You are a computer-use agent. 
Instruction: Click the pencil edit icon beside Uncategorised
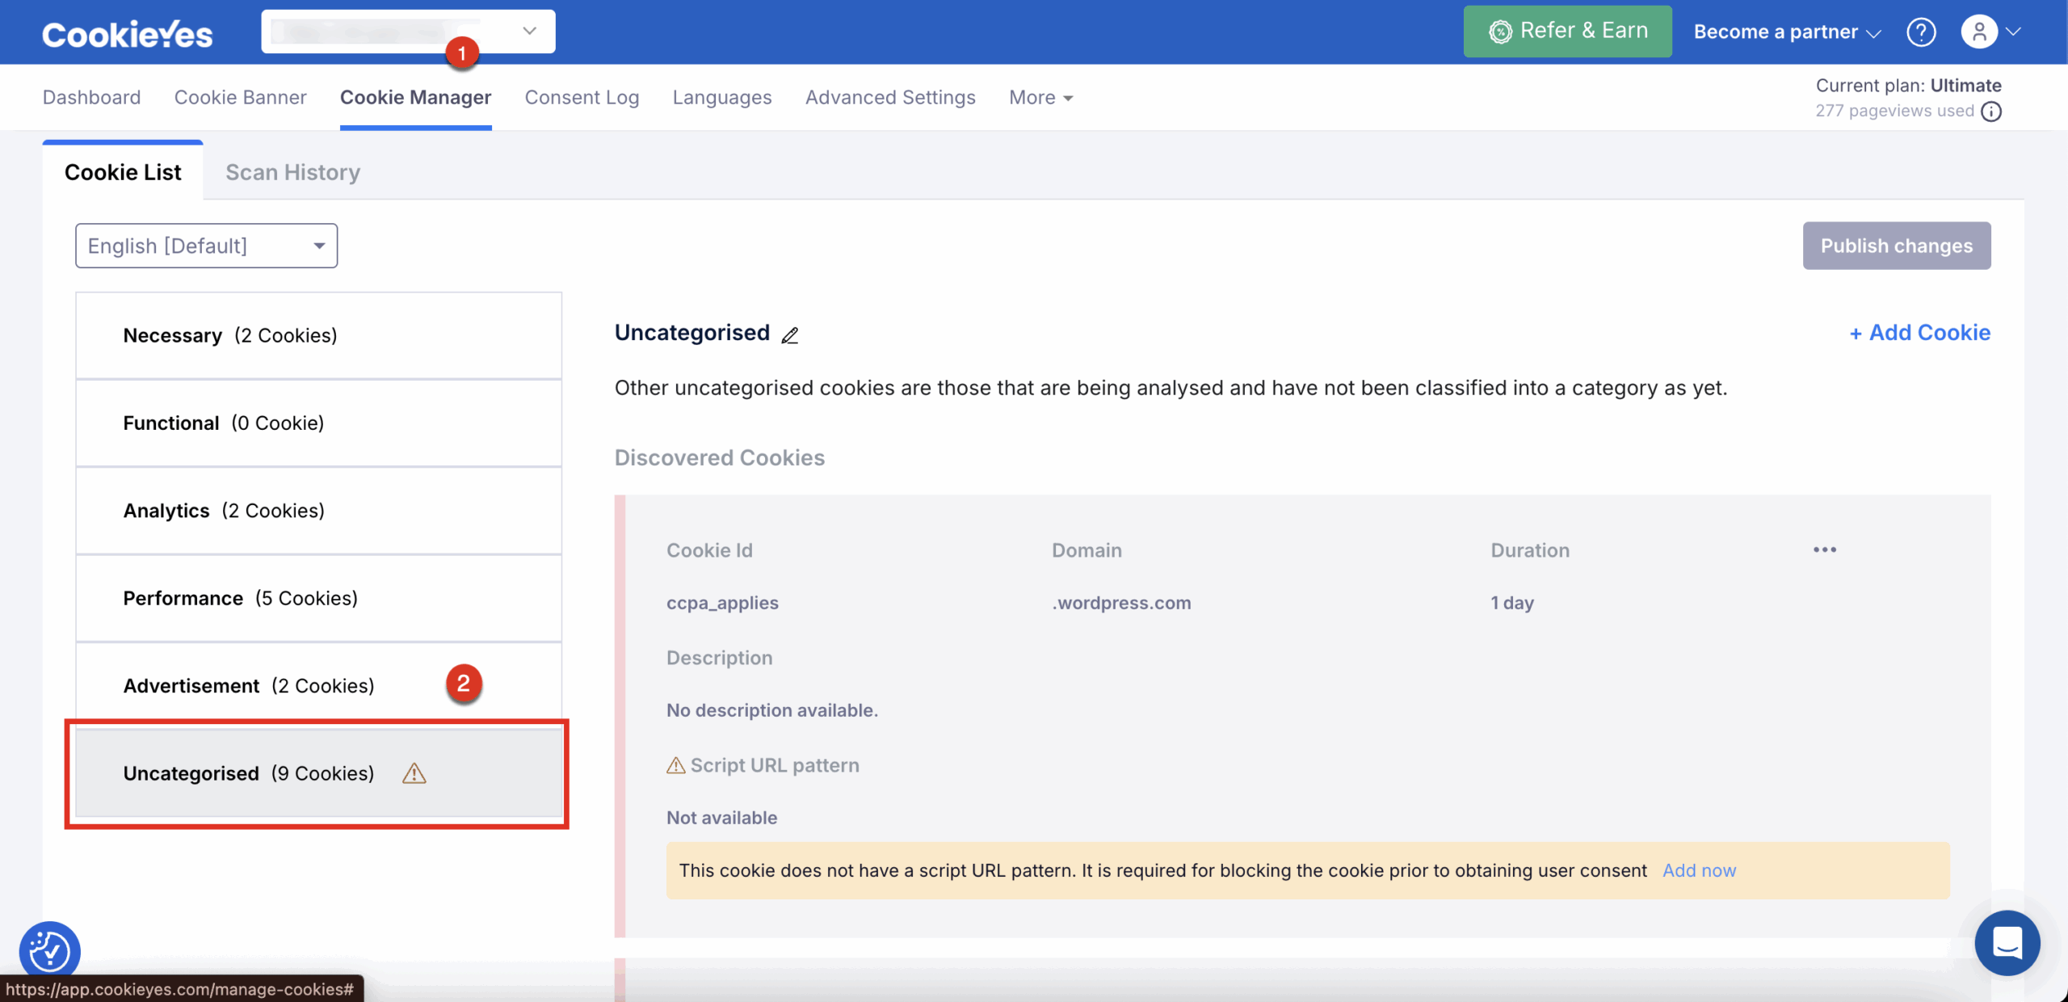pyautogui.click(x=789, y=335)
